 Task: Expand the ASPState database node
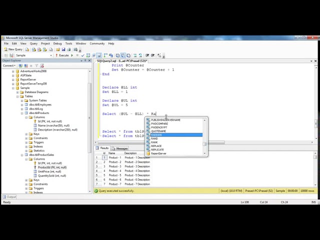13,75
